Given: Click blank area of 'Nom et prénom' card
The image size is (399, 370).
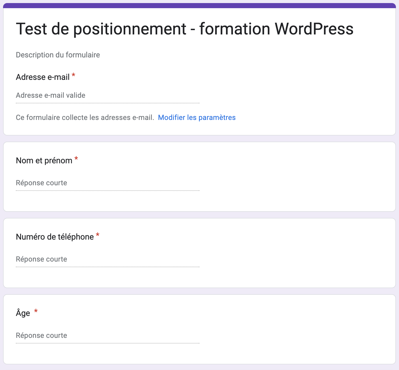Looking at the screenshot, I should 293,176.
